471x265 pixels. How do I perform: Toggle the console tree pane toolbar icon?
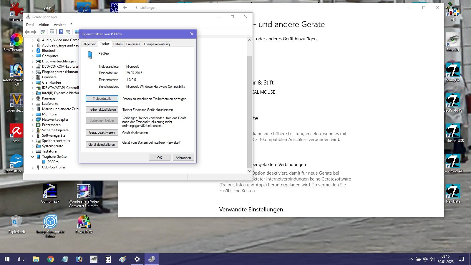(43, 32)
